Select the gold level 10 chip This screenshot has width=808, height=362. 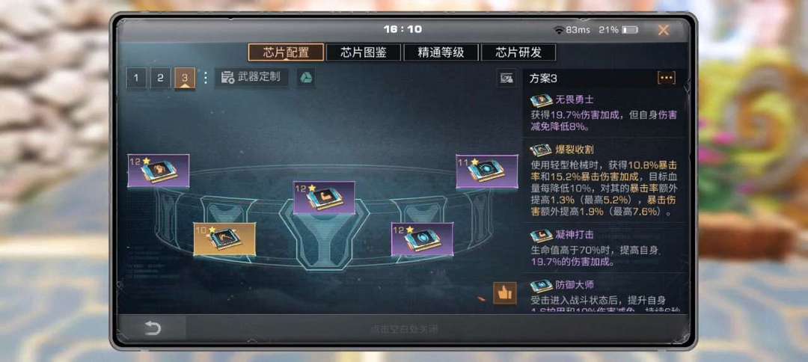pyautogui.click(x=224, y=239)
